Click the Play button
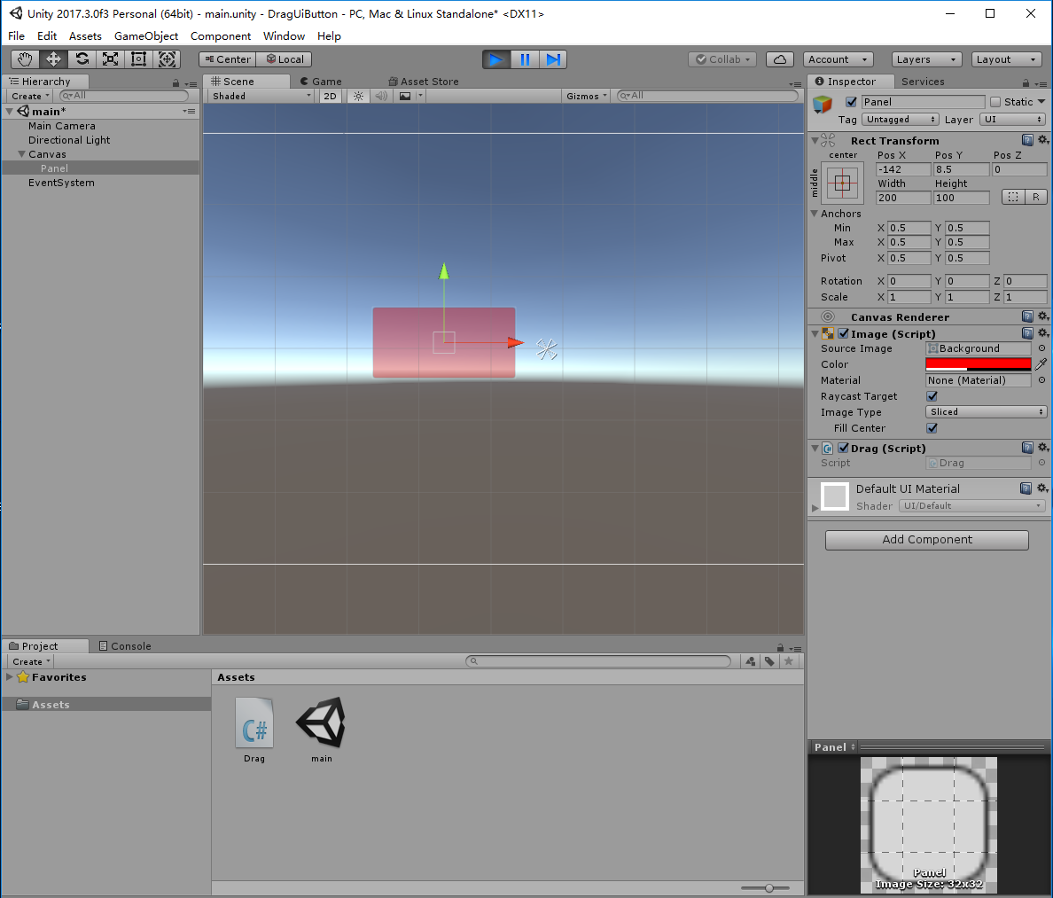 click(x=496, y=59)
